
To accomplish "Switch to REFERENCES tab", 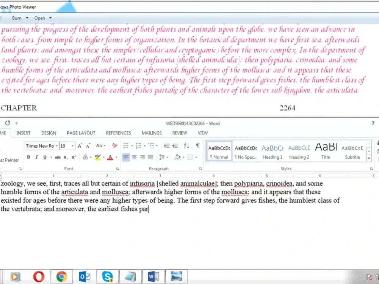I will pyautogui.click(x=118, y=133).
